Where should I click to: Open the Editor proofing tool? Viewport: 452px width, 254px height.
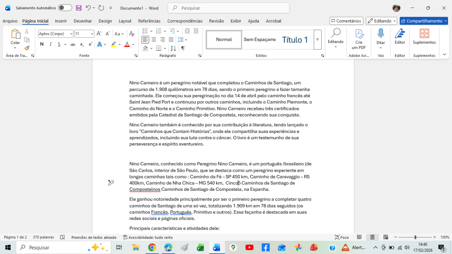tap(399, 38)
